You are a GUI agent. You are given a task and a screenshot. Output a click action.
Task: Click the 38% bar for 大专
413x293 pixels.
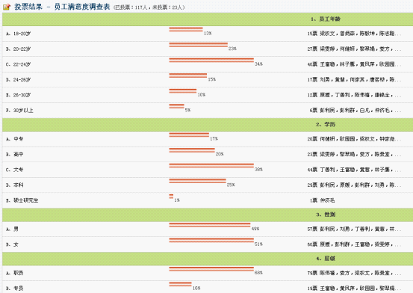[x=211, y=166]
